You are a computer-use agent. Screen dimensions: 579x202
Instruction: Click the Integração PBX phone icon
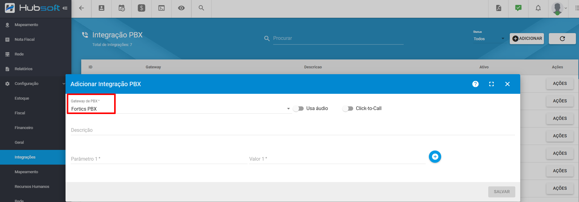(x=85, y=35)
